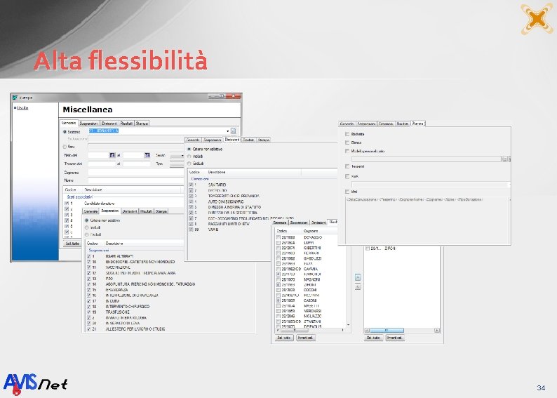The width and height of the screenshot is (557, 398).
Task: Click 'Sel. tutto' below the right-hand results list
Action: pyautogui.click(x=373, y=338)
